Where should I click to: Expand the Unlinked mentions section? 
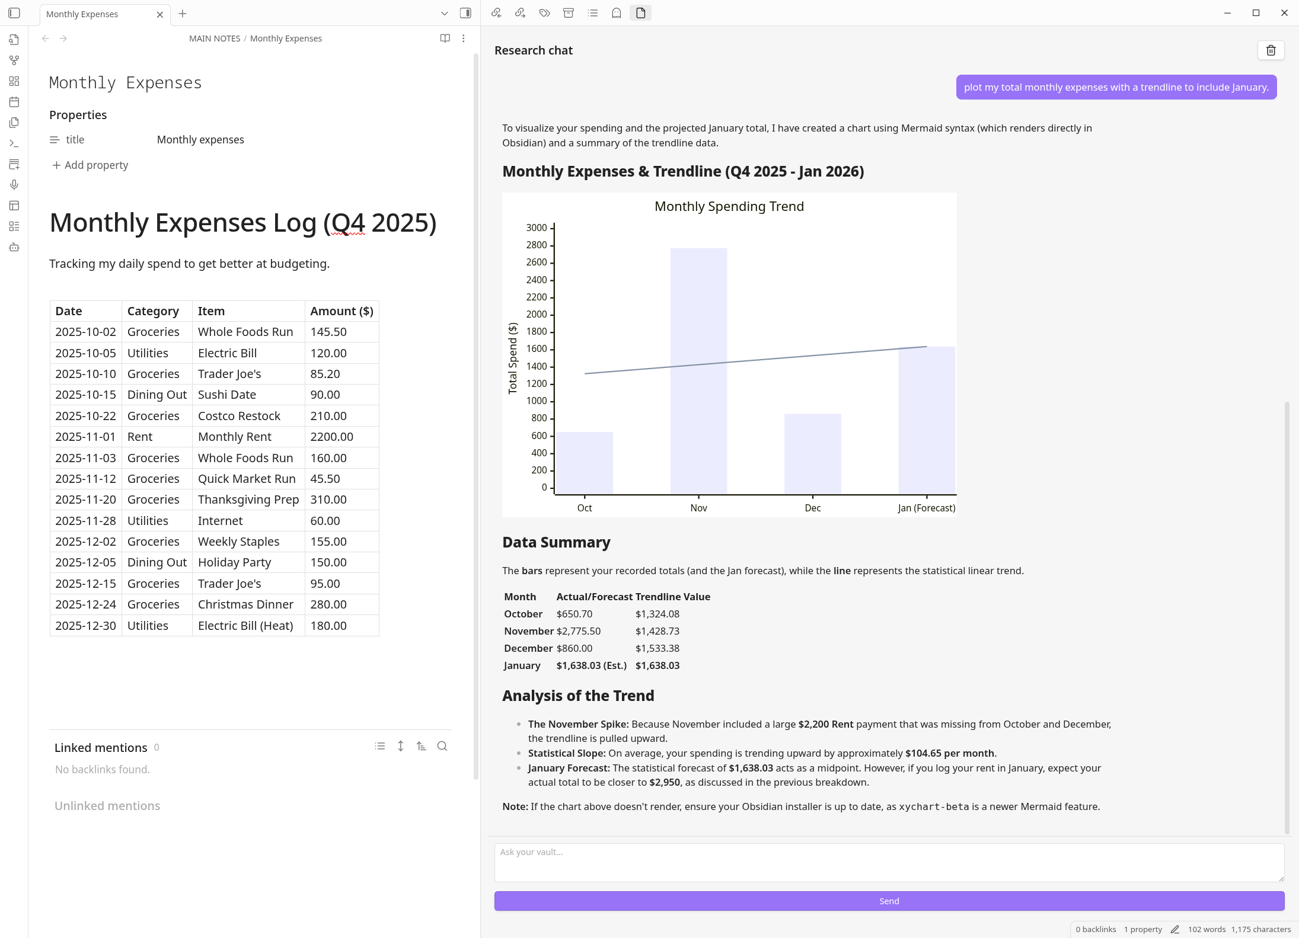[x=107, y=806]
